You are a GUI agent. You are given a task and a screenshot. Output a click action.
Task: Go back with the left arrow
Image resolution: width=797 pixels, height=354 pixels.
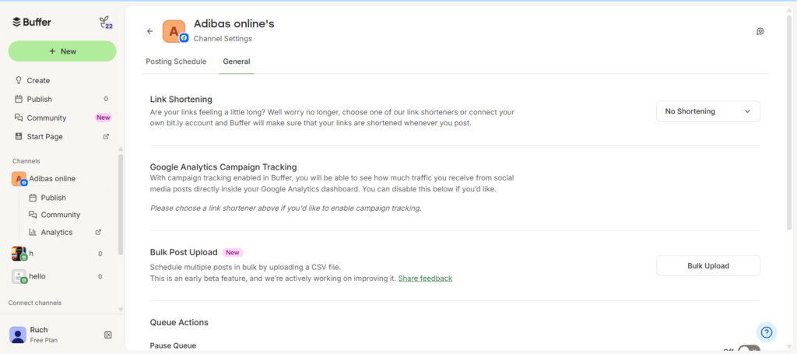pyautogui.click(x=150, y=31)
